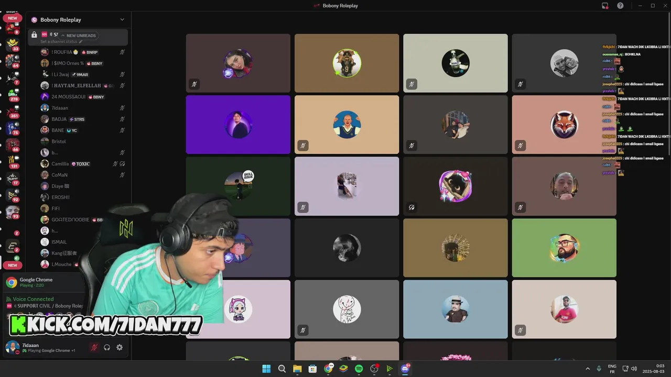Open the server with 33 unread badge
The height and width of the screenshot is (377, 671).
click(12, 44)
